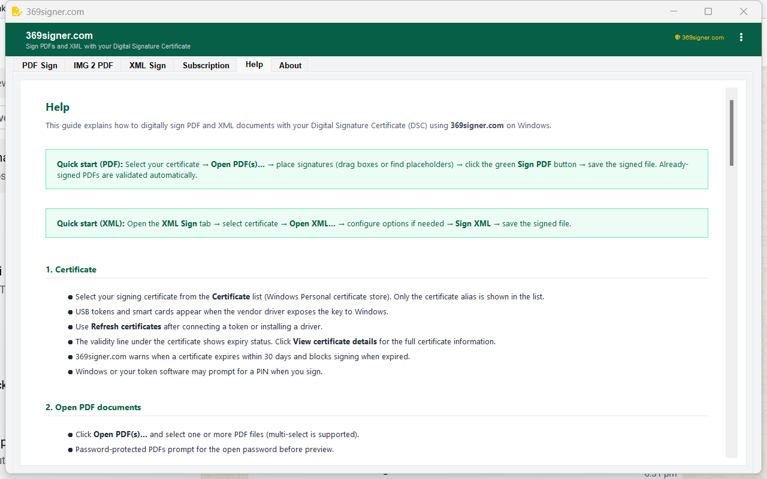This screenshot has width=767, height=479.
Task: Go to the Subscription tab
Action: tap(206, 65)
